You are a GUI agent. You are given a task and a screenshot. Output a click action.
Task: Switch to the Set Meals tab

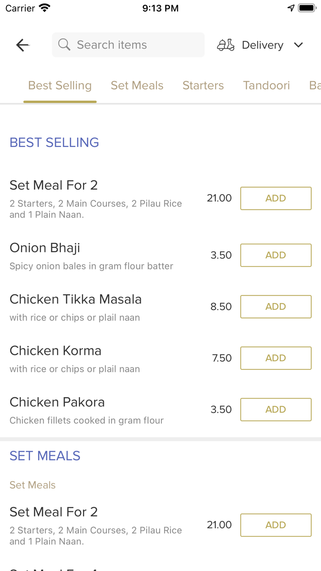[137, 85]
